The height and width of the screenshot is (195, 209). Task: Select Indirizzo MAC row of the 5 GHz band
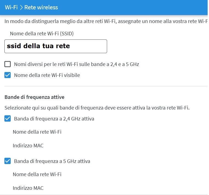tap(28, 188)
